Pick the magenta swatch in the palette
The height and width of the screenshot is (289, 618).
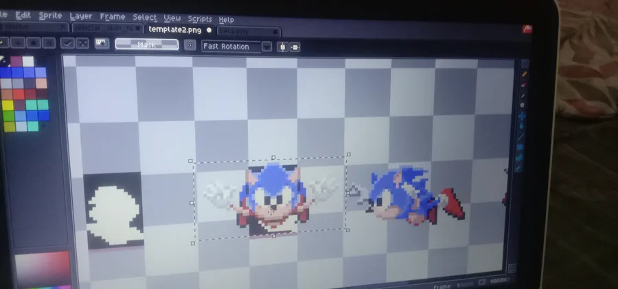tap(16, 61)
